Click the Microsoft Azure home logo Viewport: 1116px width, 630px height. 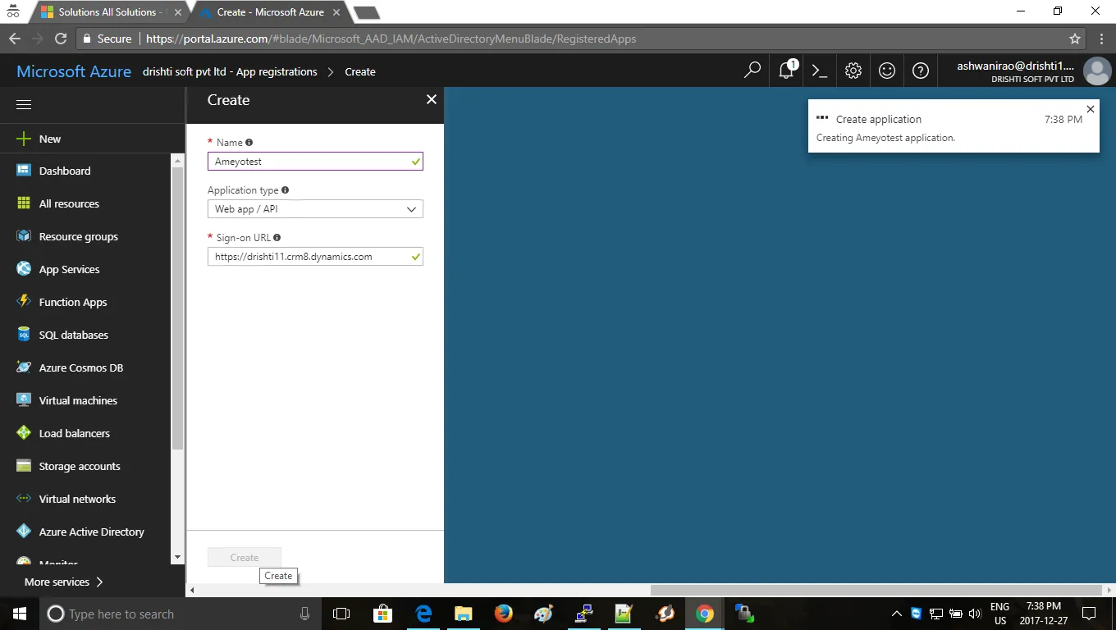(x=74, y=71)
